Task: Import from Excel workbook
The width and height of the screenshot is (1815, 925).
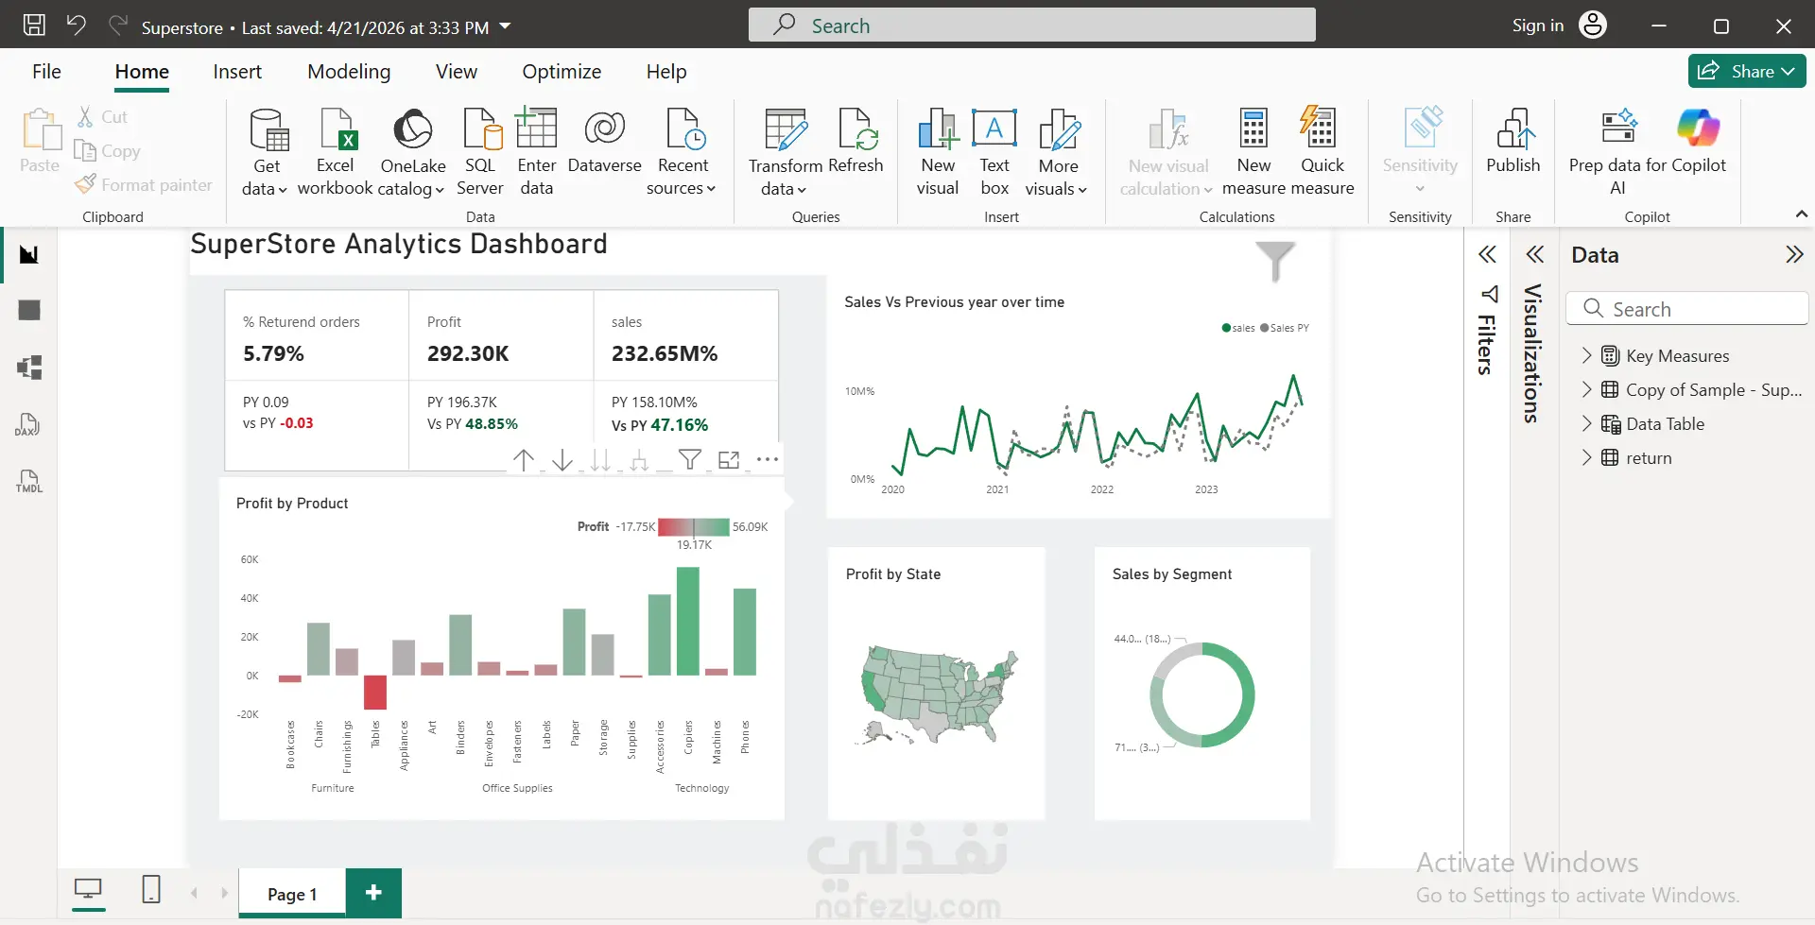Action: click(336, 151)
